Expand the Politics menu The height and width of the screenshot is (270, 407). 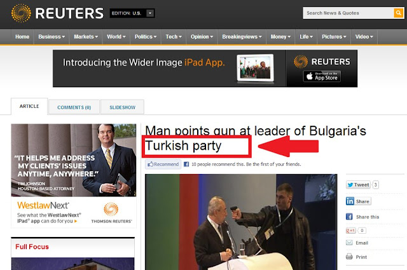146,37
